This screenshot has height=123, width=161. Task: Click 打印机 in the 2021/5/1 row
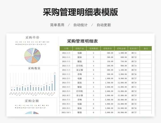point(80,91)
